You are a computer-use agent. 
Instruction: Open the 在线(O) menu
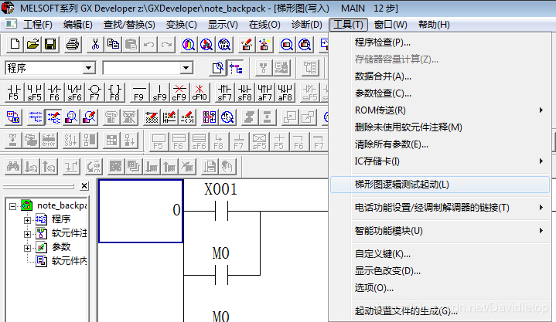click(264, 25)
